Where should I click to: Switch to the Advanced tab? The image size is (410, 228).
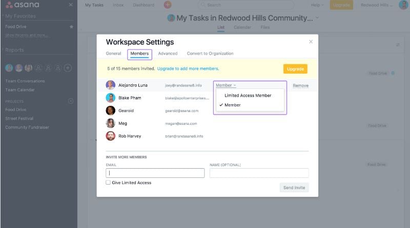pos(168,54)
